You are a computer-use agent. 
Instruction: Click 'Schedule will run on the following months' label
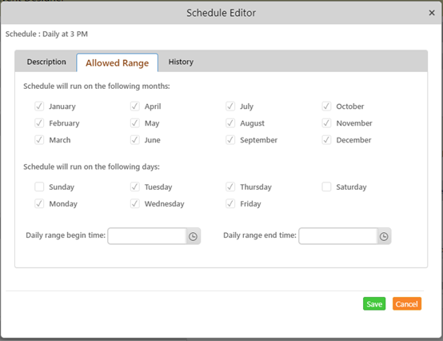point(97,86)
